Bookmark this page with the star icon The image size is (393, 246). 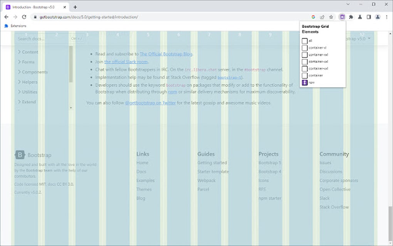(331, 17)
